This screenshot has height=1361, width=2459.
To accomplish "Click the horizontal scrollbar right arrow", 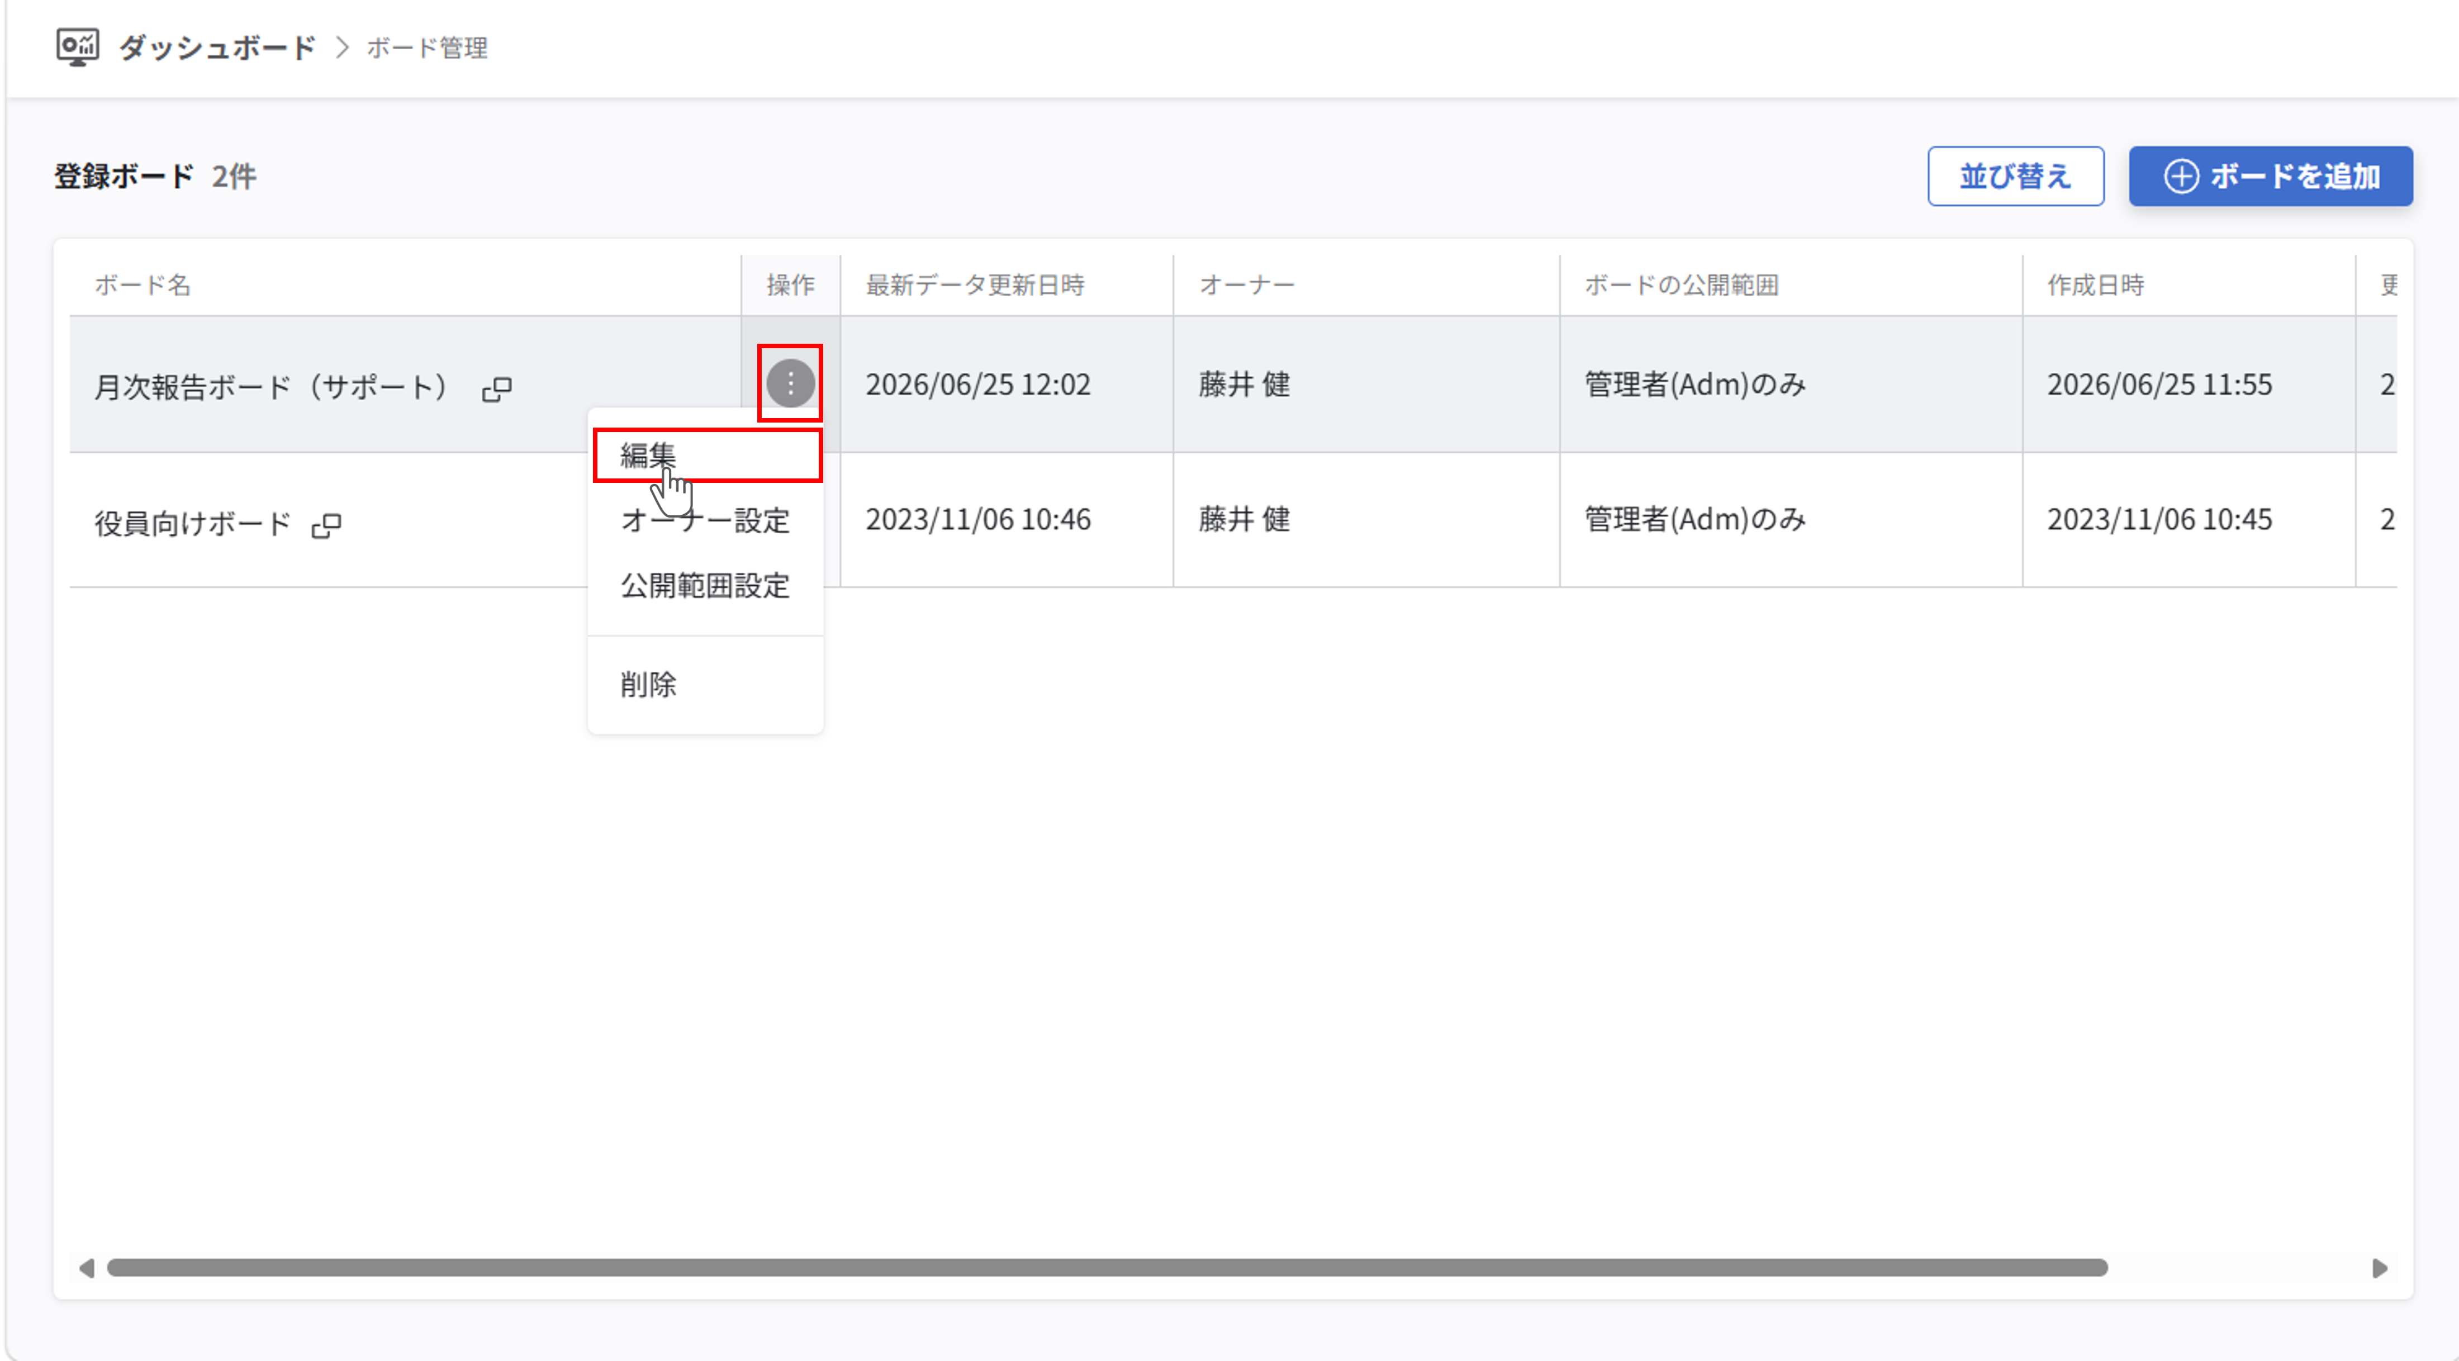I will coord(2380,1268).
